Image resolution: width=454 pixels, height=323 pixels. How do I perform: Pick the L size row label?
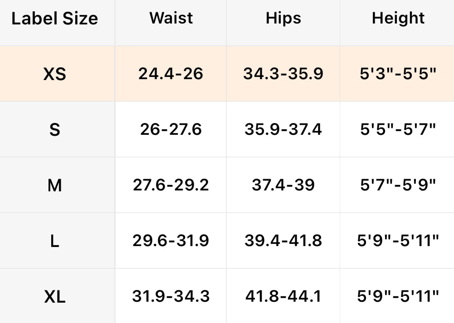click(55, 241)
